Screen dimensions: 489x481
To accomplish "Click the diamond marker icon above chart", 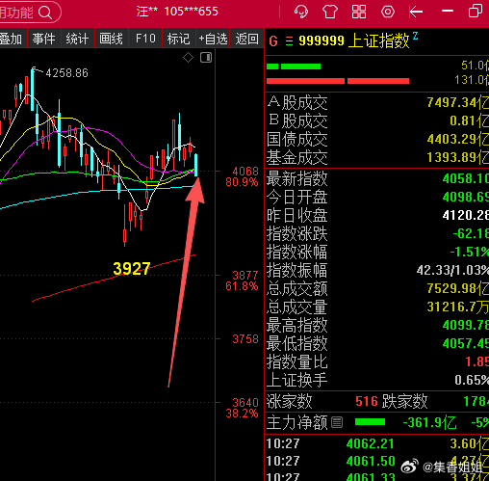I will pyautogui.click(x=188, y=58).
